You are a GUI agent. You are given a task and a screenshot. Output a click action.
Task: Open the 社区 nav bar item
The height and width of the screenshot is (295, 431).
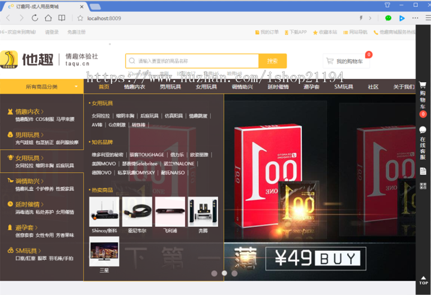tap(373, 87)
